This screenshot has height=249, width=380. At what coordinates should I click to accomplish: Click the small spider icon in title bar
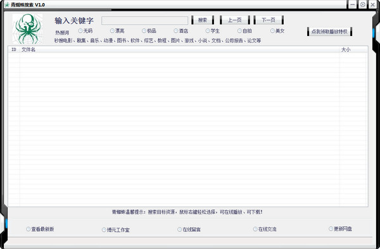[x=7, y=4]
